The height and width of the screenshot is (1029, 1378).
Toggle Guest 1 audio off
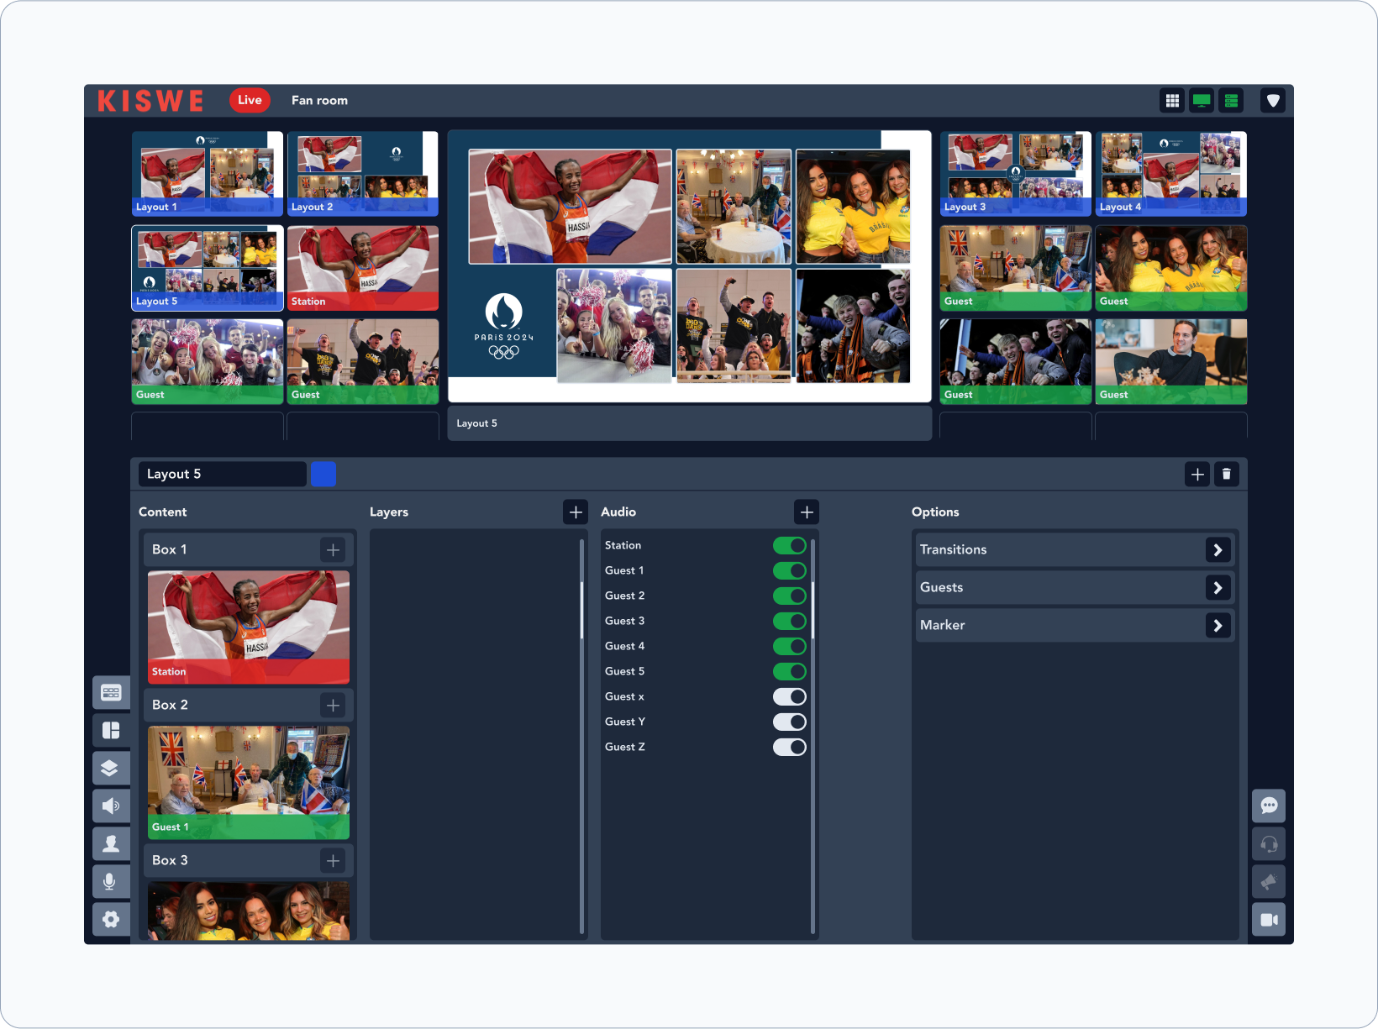pos(790,571)
